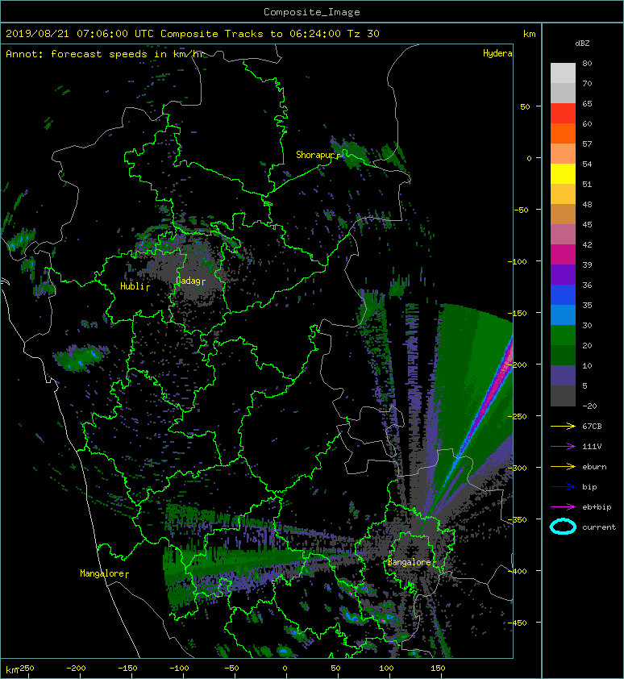
Task: Click the Hydera label at map corner
Action: coord(497,53)
